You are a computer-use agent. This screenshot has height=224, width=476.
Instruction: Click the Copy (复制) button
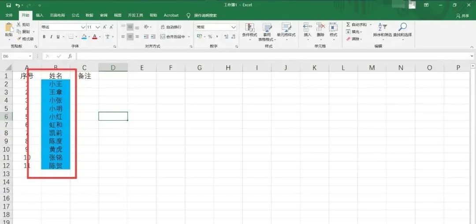pyautogui.click(x=24, y=32)
